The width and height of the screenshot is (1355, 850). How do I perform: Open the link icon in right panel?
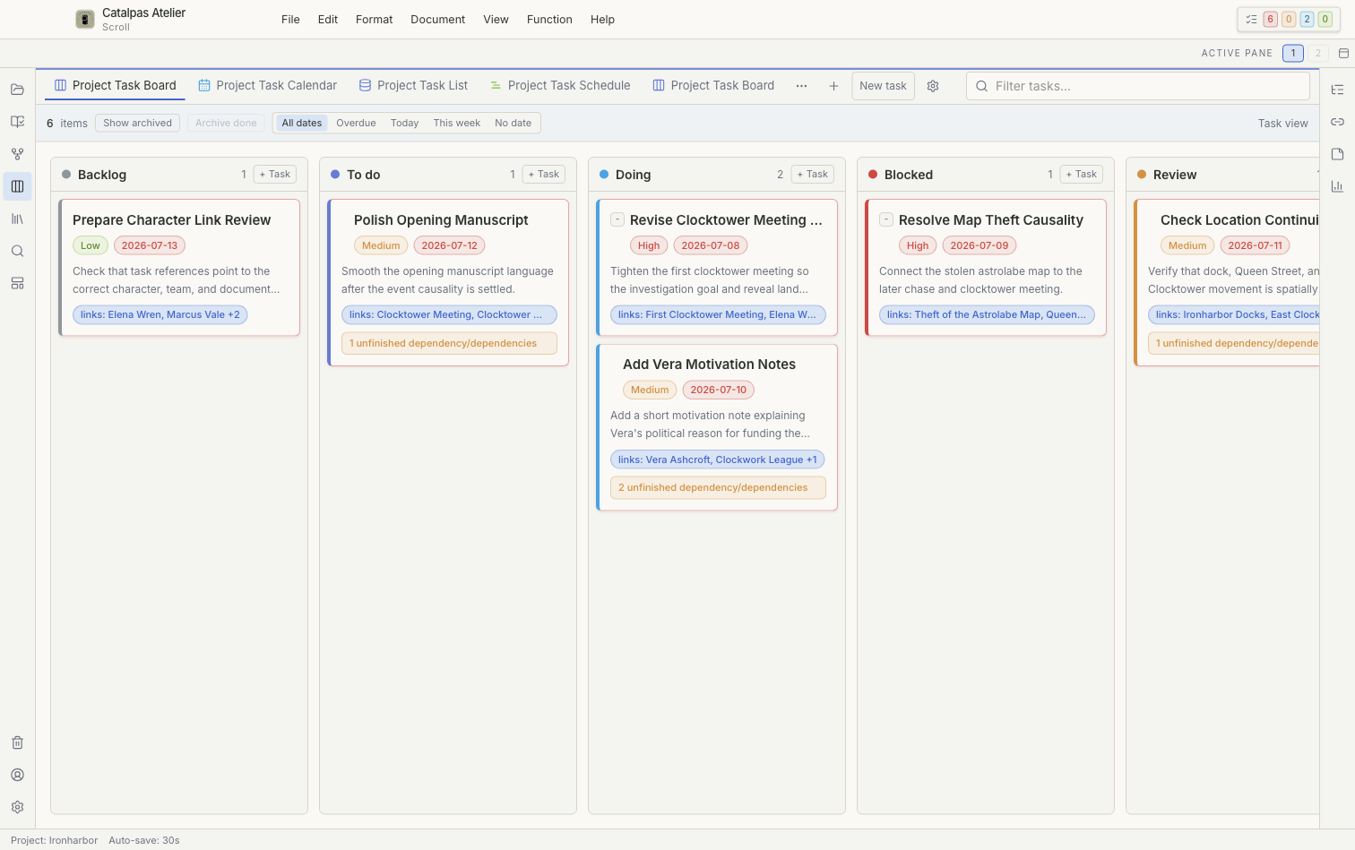point(1337,122)
